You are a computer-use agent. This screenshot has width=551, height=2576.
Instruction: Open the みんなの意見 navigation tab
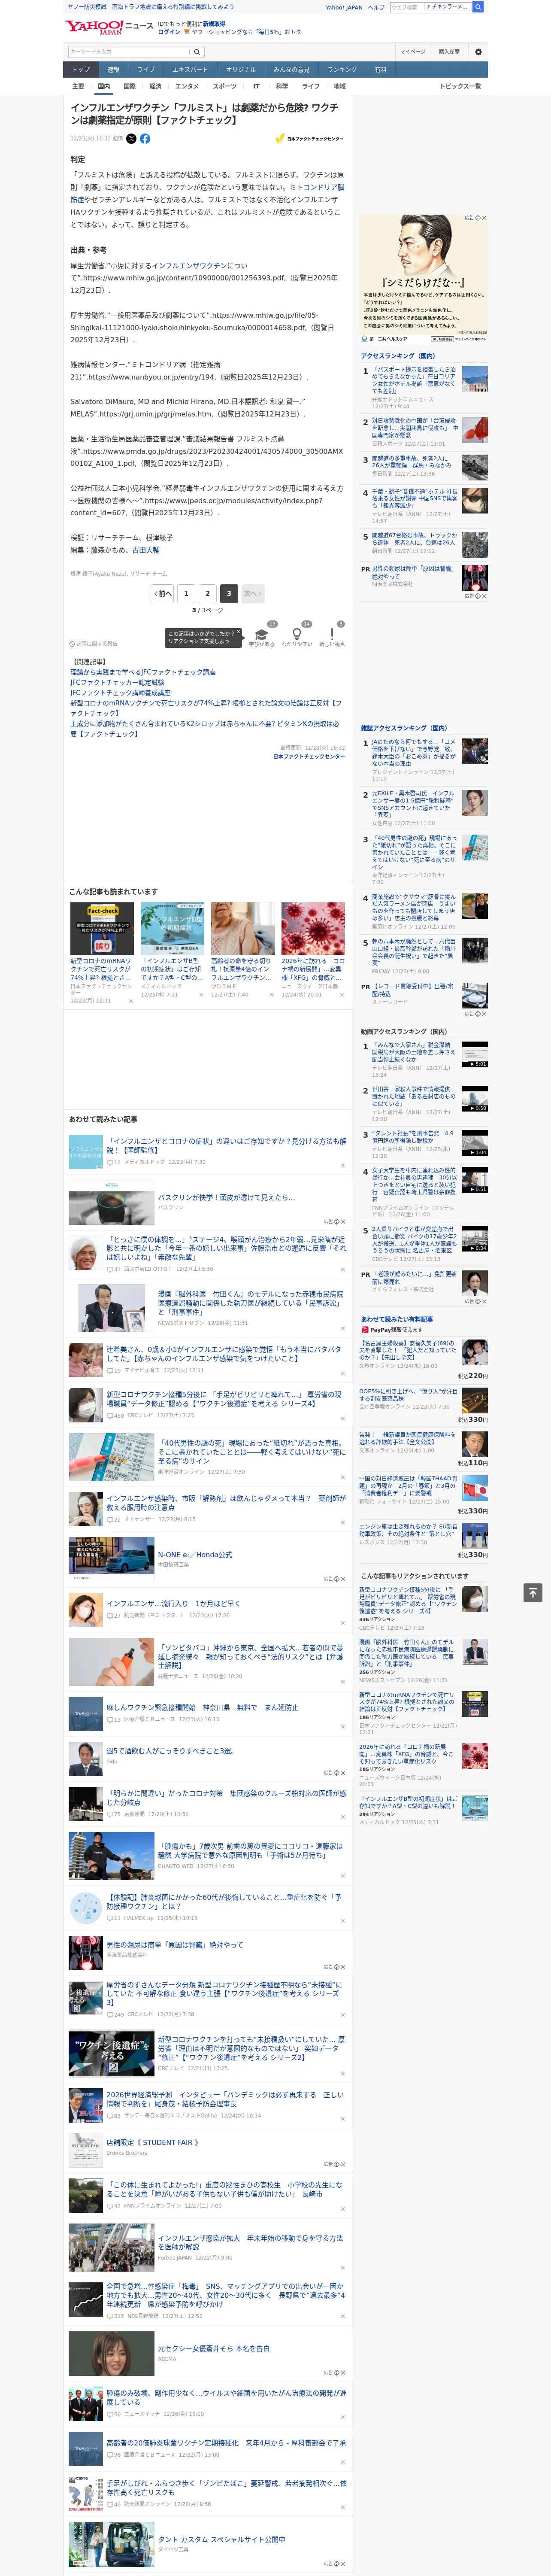(292, 70)
